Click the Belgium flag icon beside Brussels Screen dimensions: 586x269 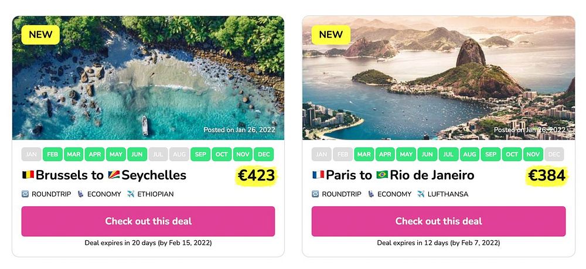[28, 175]
